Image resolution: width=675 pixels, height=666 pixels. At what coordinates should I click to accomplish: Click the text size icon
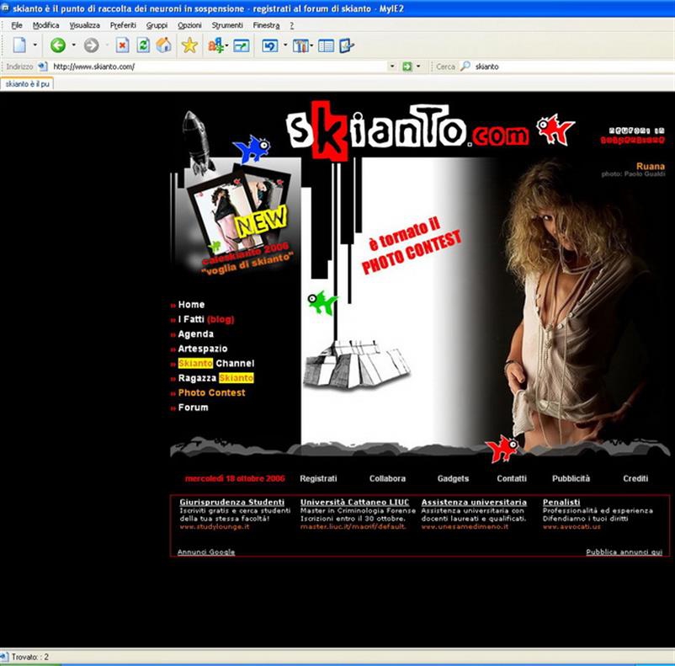point(215,45)
